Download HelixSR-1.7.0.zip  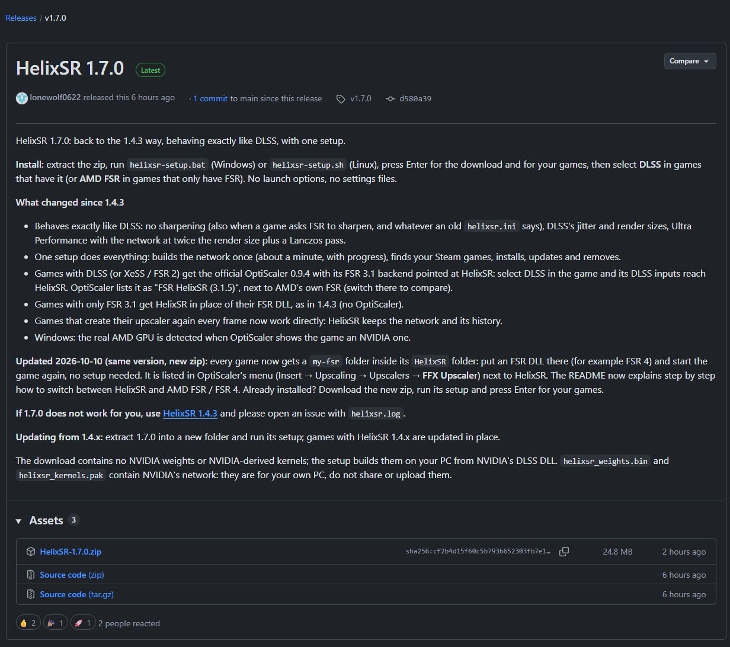(x=71, y=552)
